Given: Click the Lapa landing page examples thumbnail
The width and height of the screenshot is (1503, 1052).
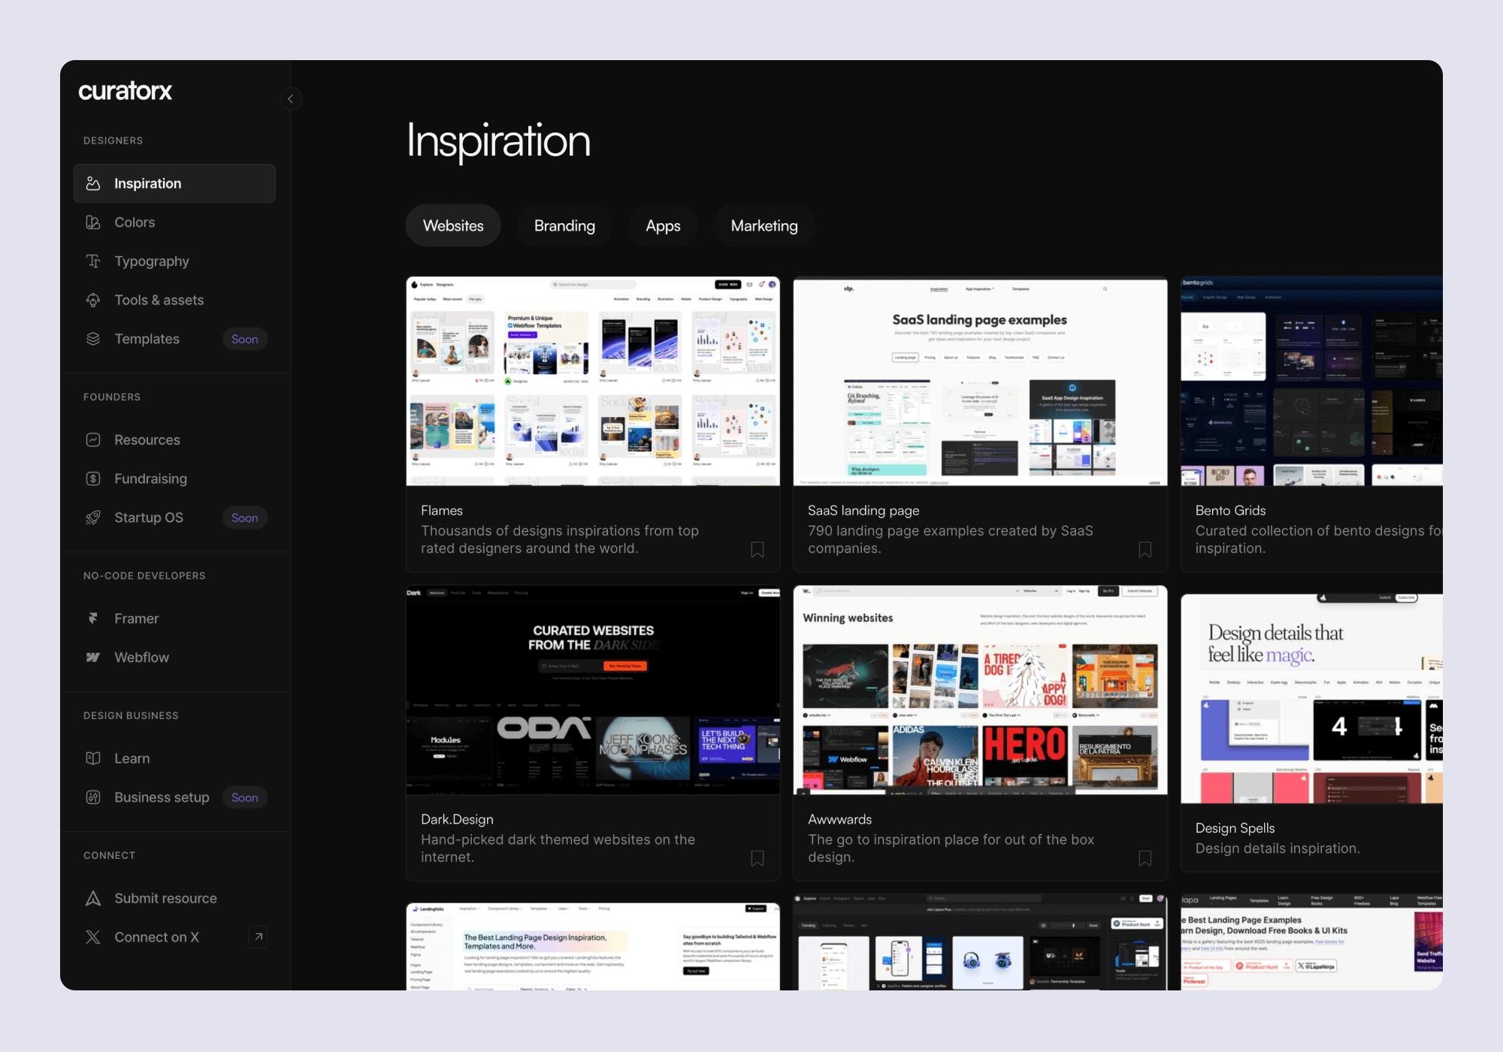Looking at the screenshot, I should tap(1311, 942).
